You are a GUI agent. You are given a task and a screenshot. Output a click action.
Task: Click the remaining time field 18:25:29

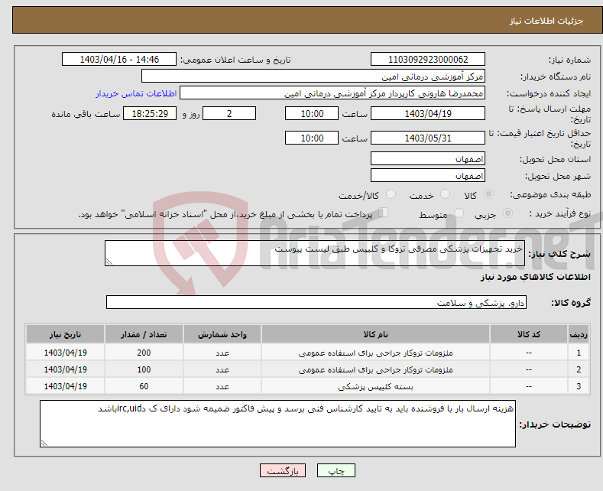(x=150, y=113)
